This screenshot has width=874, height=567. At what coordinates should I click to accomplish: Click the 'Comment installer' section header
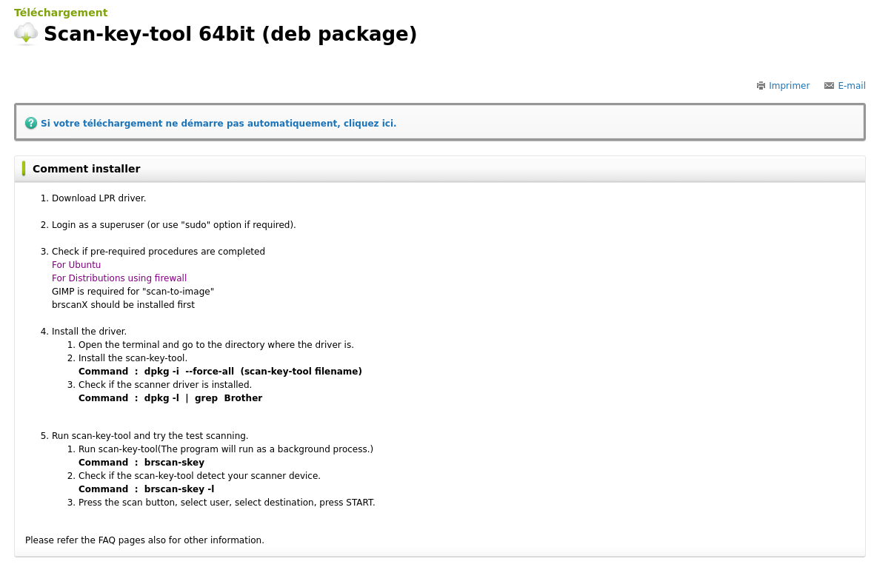point(87,169)
